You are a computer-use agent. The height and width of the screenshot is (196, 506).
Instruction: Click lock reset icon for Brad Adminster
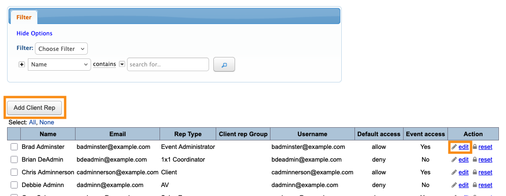coord(475,147)
